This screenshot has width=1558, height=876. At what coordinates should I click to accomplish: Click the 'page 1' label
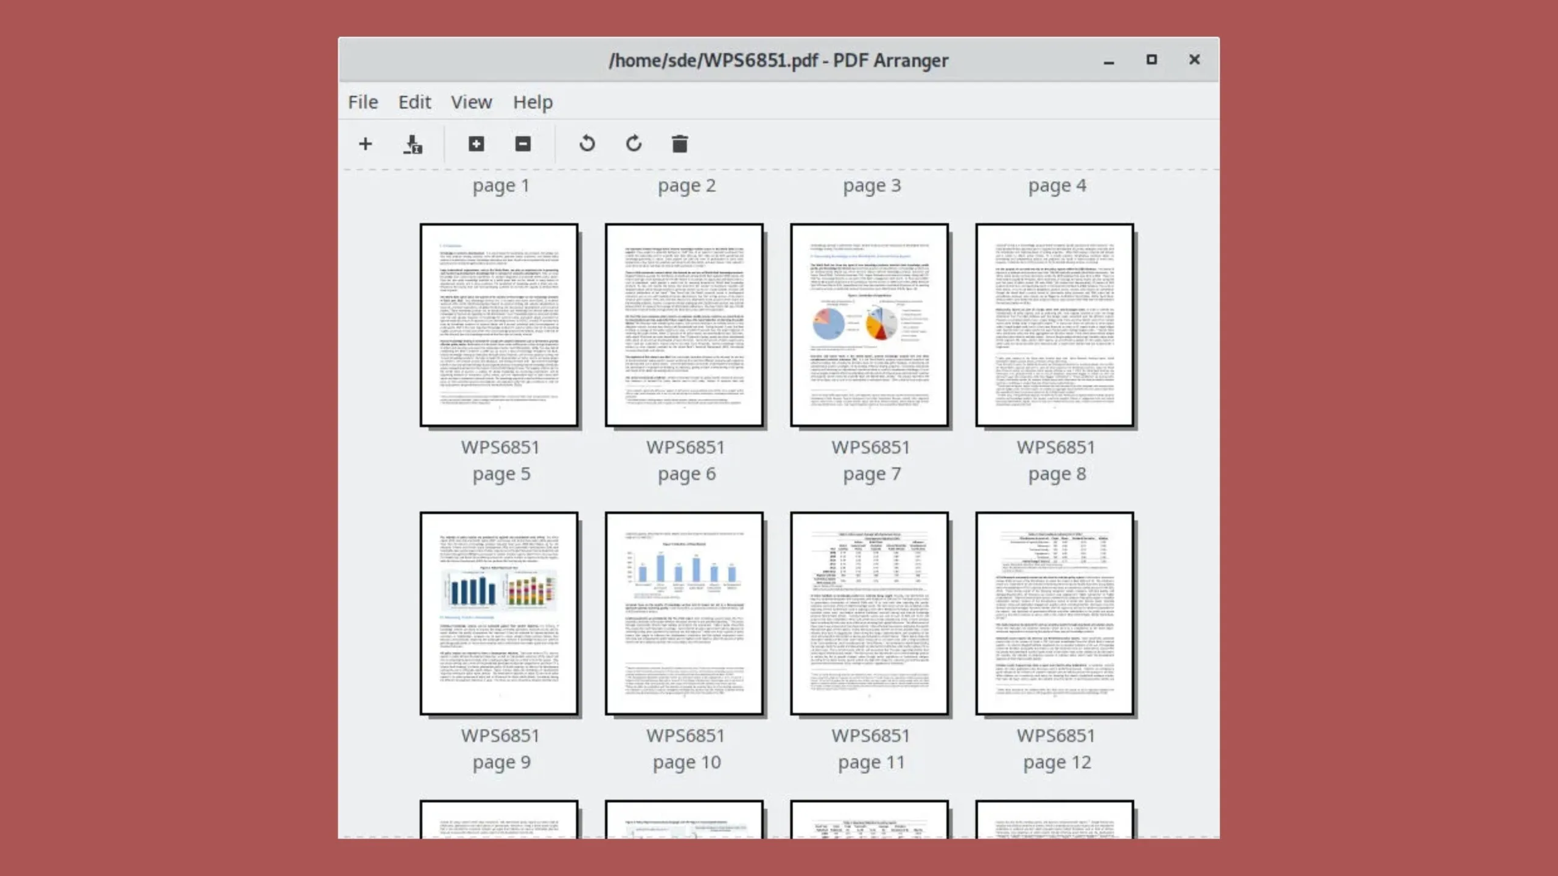(x=501, y=186)
